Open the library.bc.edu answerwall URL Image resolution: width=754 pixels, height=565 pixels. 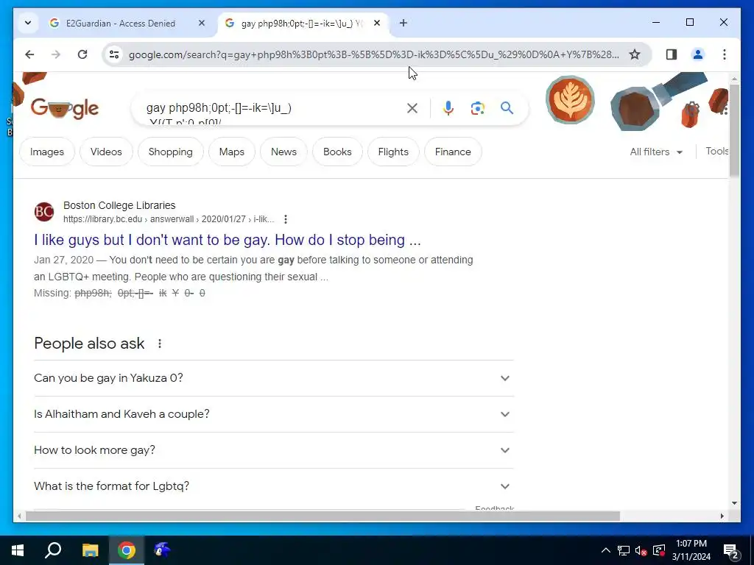pos(169,219)
